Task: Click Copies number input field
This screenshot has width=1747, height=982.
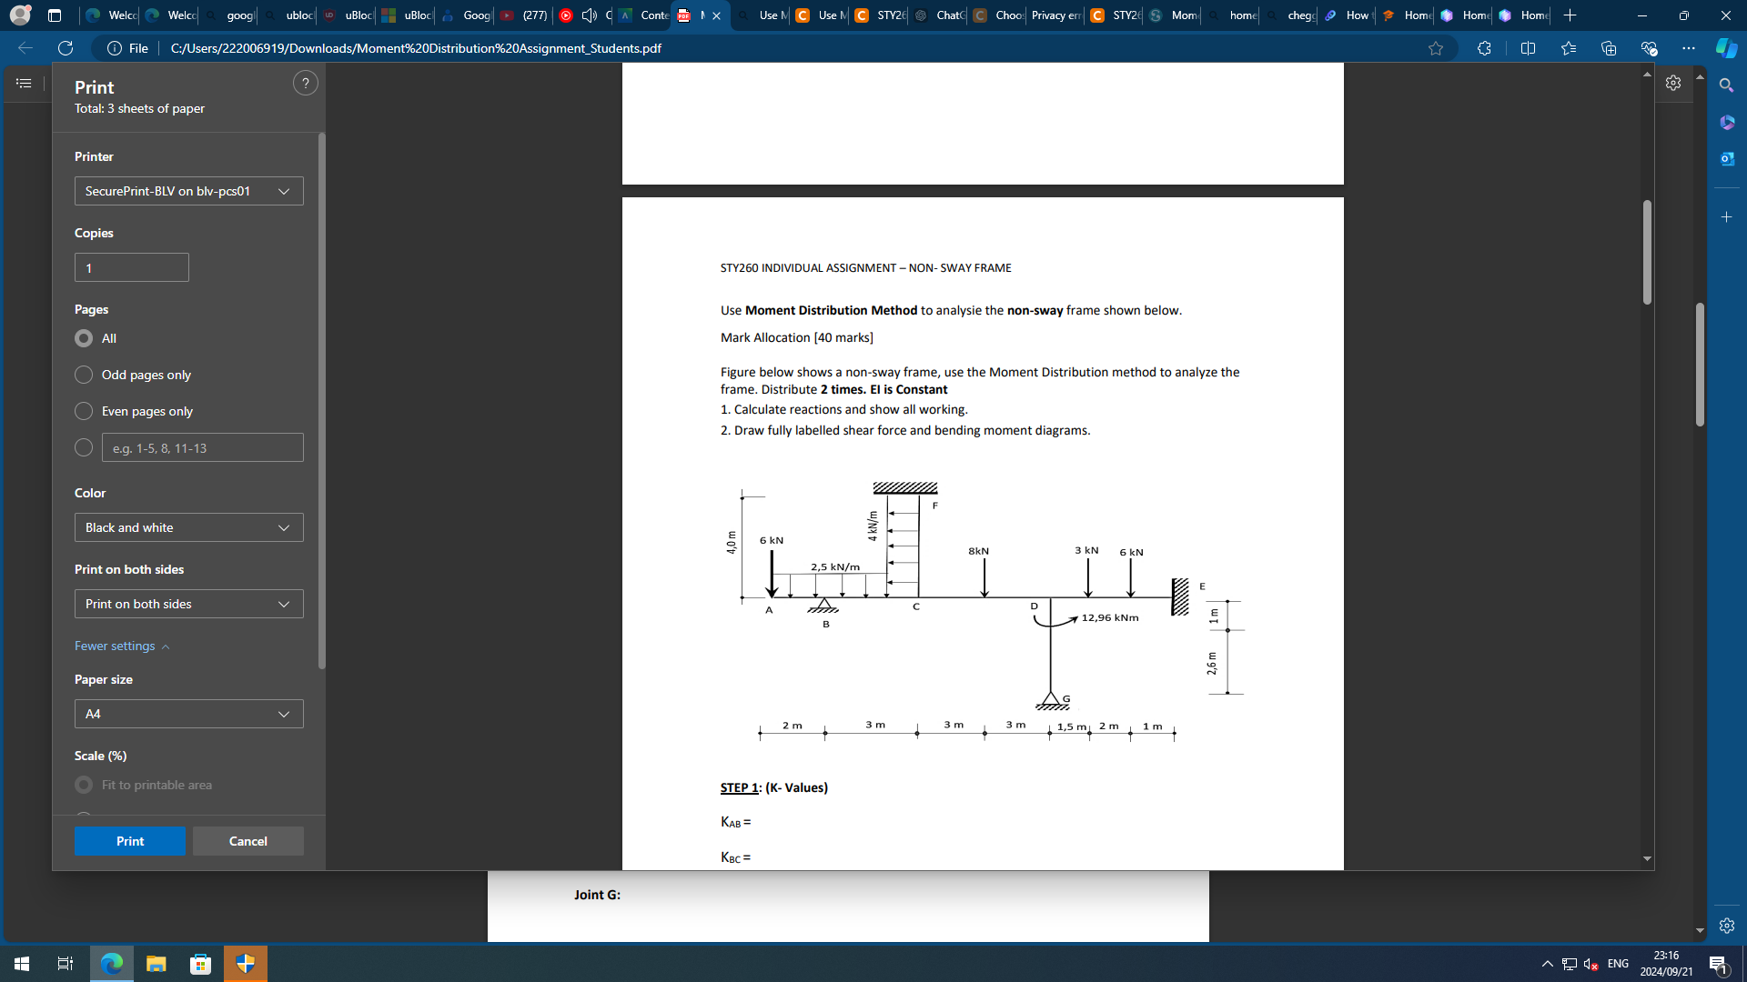Action: [132, 267]
